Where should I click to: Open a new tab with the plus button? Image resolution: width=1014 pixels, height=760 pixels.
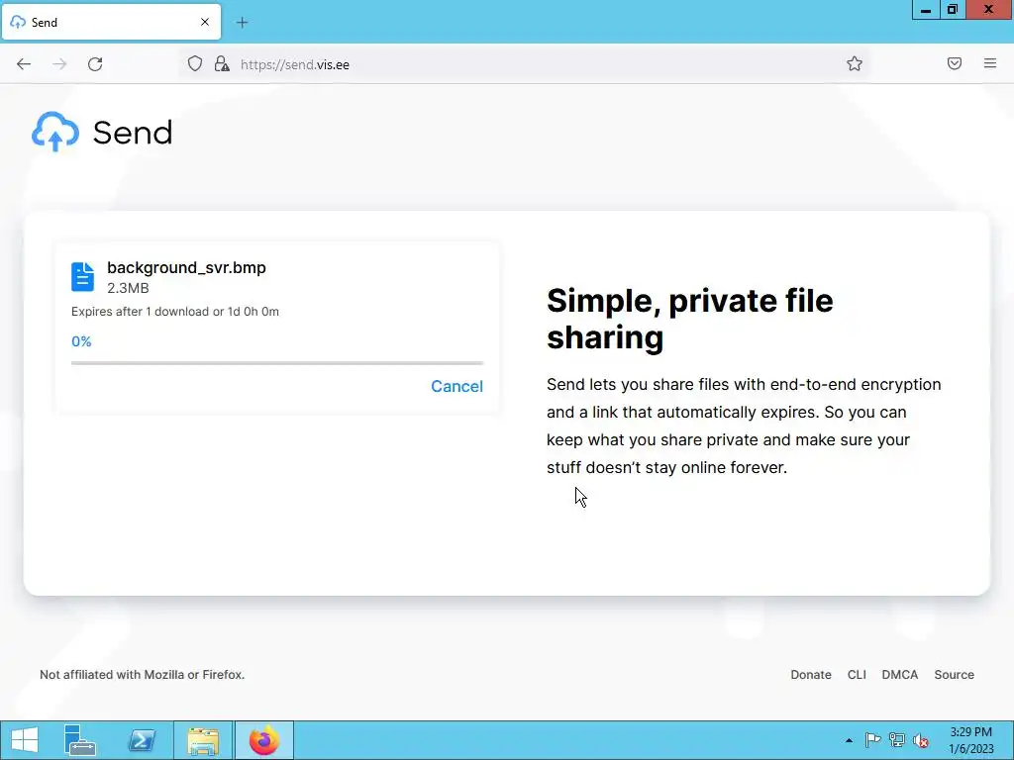[x=242, y=23]
